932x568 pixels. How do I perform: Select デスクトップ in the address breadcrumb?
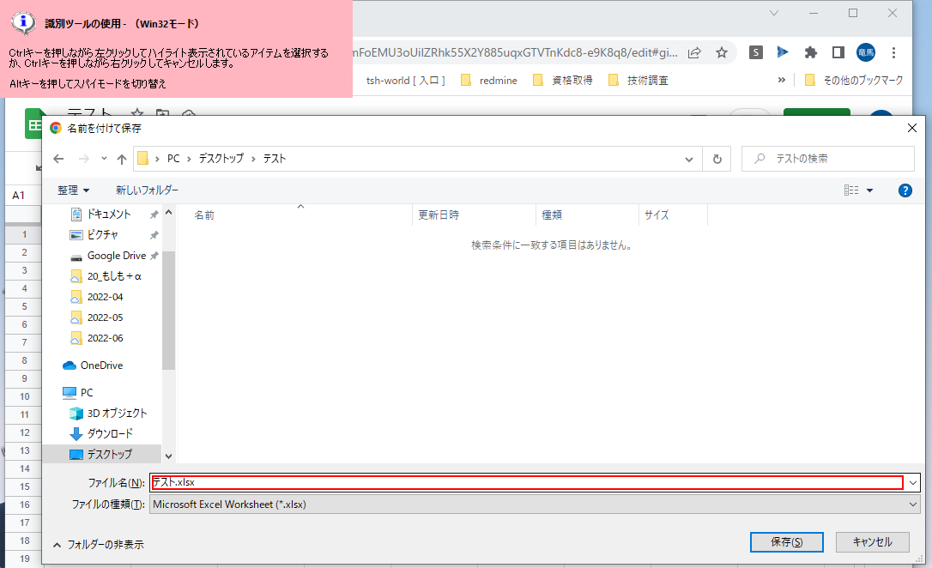221,159
